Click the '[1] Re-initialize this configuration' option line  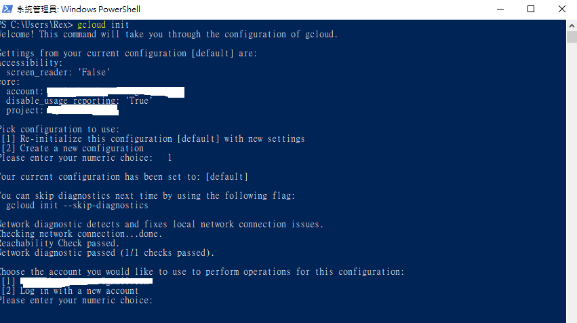click(153, 139)
